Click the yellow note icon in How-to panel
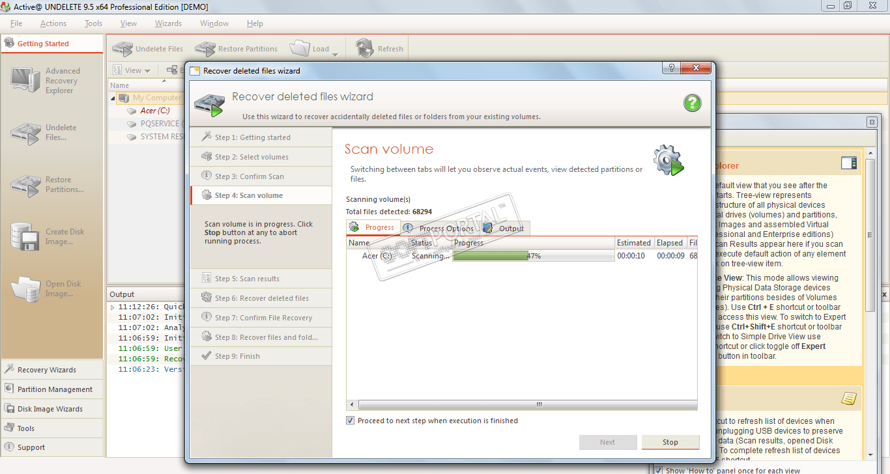This screenshot has height=474, width=890. 849,398
